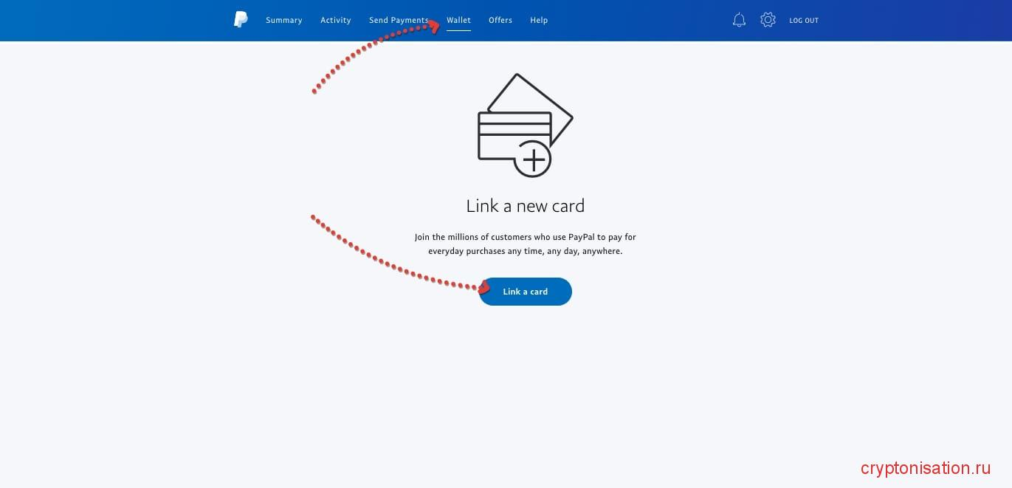
Task: Click the credit card illustration with plus sign
Action: (x=525, y=124)
